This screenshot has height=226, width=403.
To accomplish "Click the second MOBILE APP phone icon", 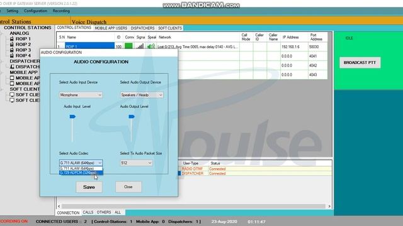I will click(12, 83).
